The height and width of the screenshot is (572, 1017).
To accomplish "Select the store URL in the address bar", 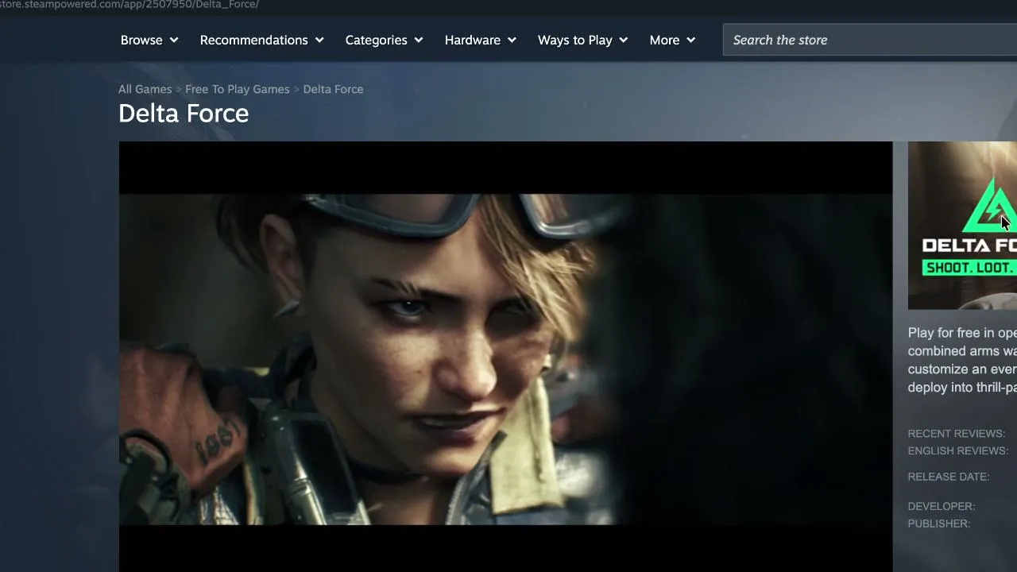I will [130, 5].
